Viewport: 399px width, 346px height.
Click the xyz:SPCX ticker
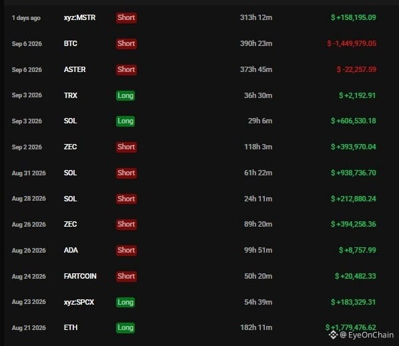coord(79,302)
